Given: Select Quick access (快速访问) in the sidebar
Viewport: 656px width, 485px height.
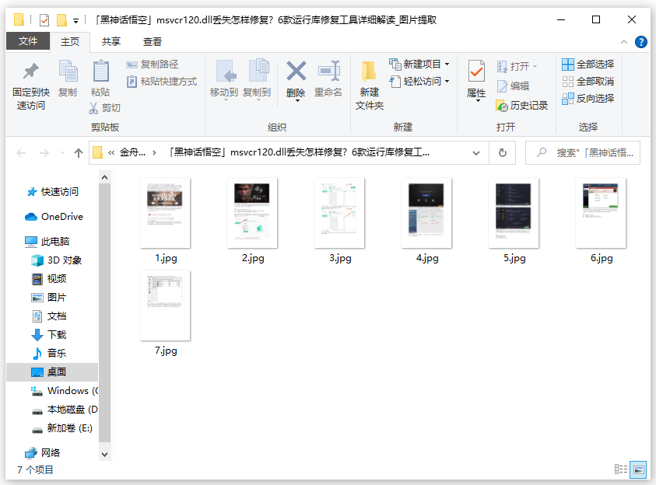Looking at the screenshot, I should point(53,192).
